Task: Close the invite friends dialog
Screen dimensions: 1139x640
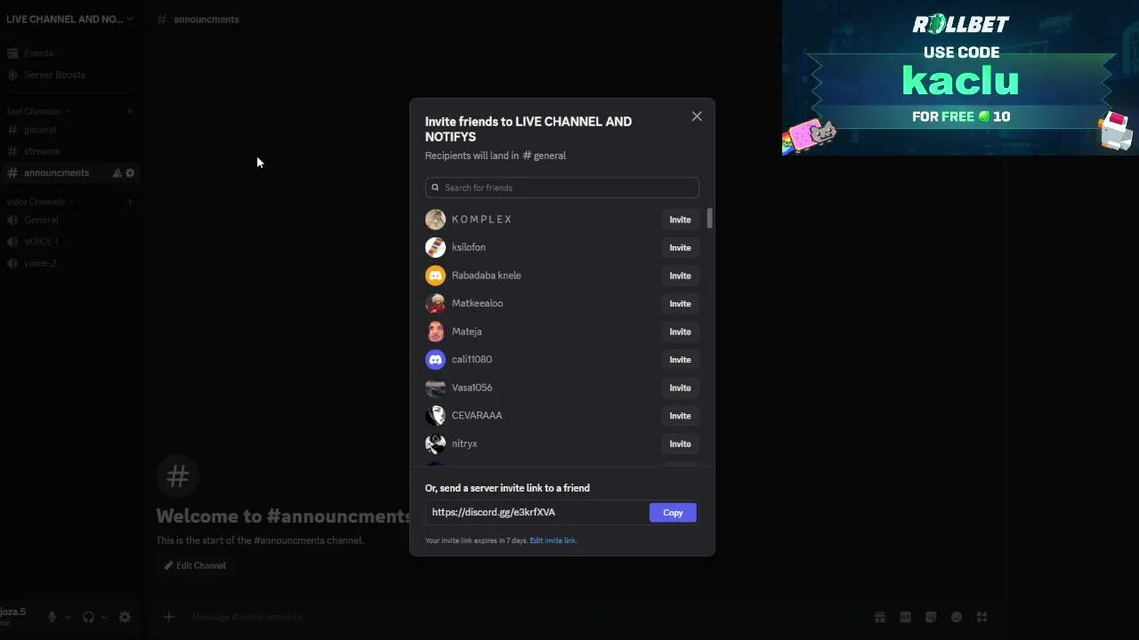Action: (x=697, y=116)
